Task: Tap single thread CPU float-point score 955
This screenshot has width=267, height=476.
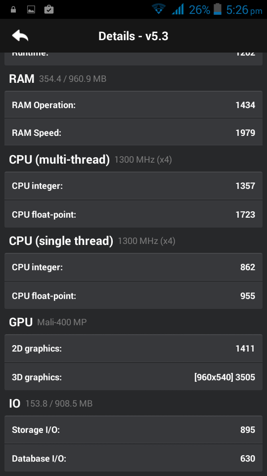Action: pyautogui.click(x=248, y=296)
